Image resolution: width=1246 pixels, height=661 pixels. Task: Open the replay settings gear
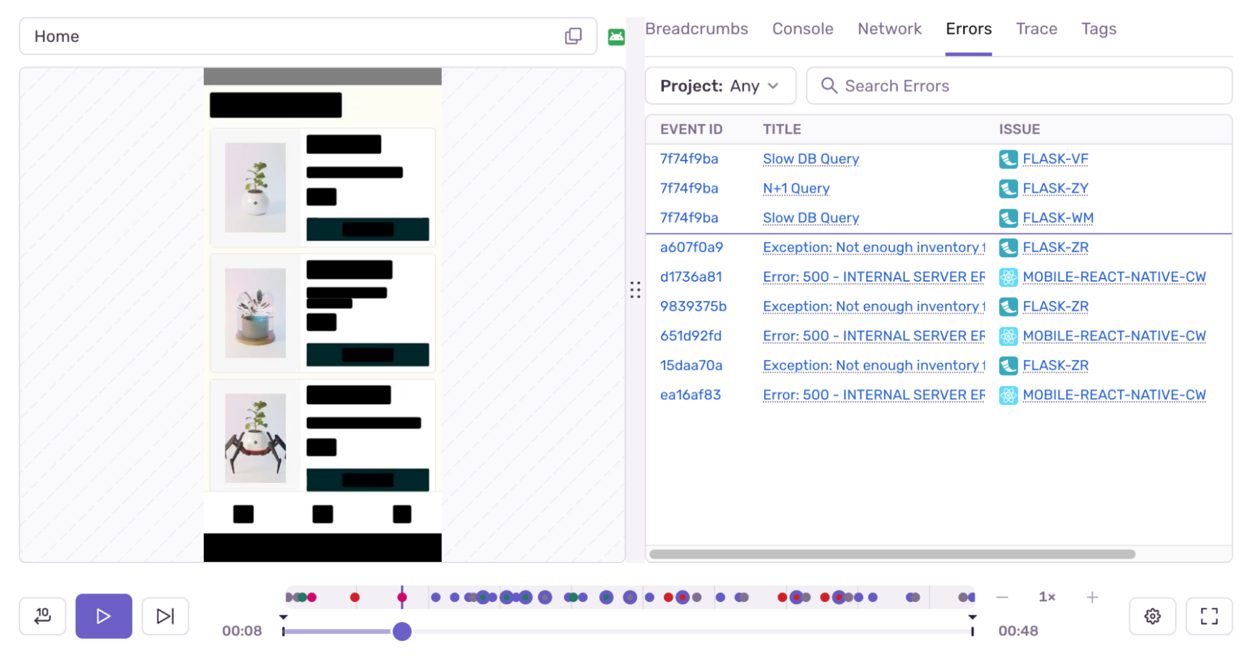1152,616
